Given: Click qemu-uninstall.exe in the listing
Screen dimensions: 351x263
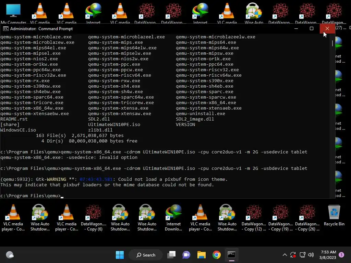Looking at the screenshot, I should 200,114.
